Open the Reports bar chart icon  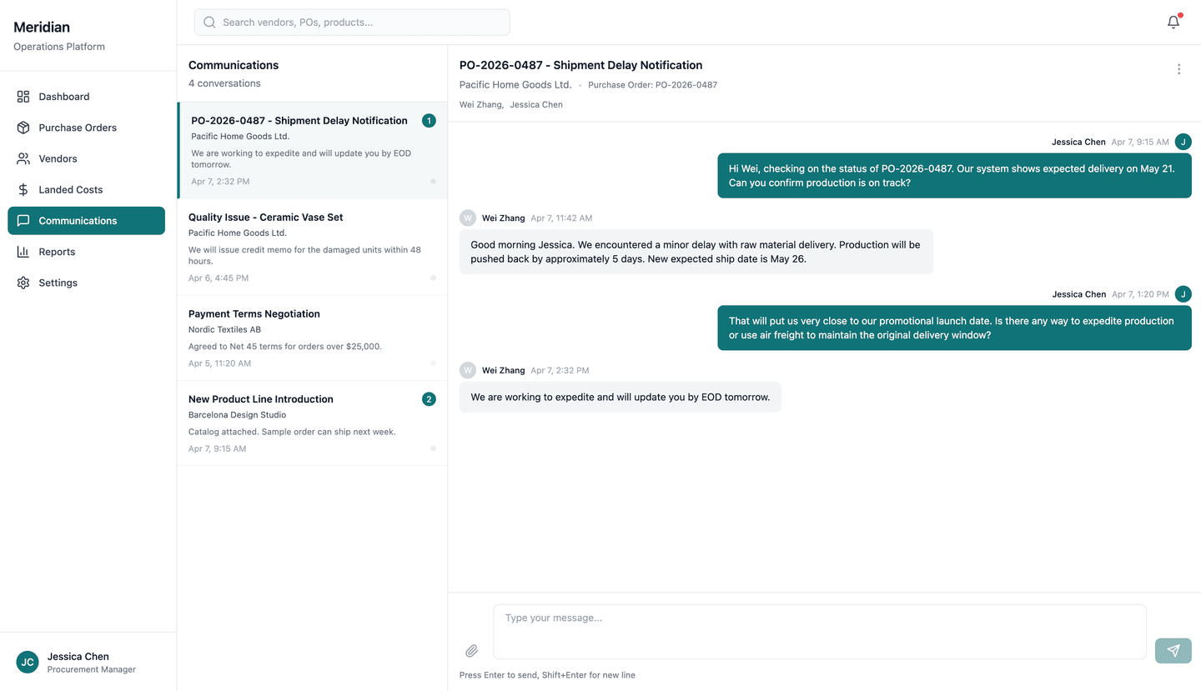point(23,252)
